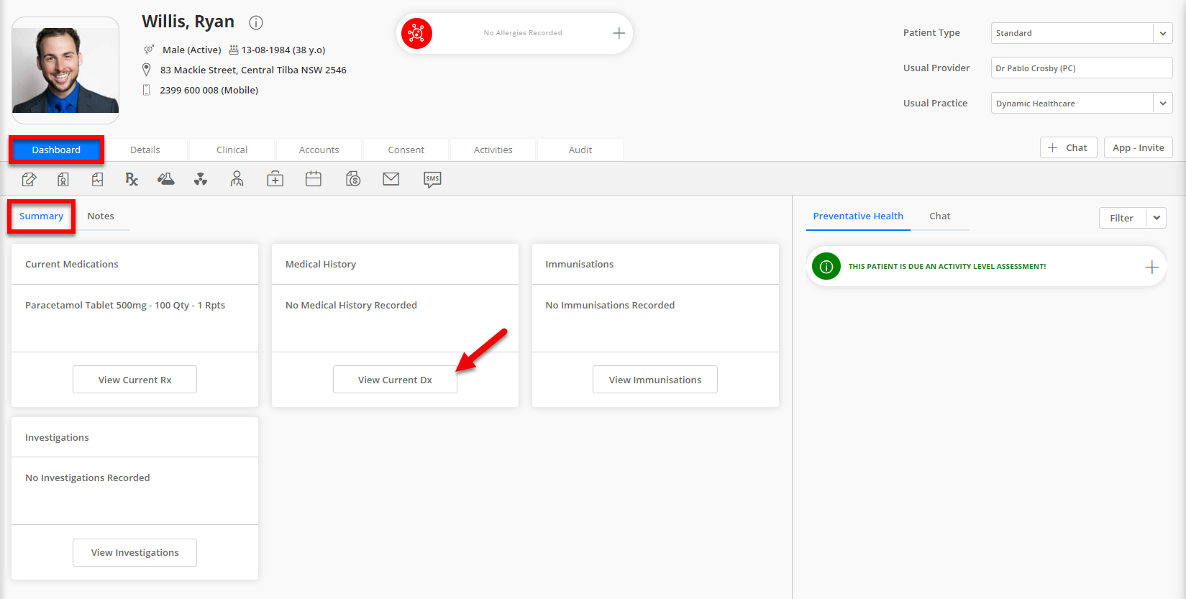Open the certificate document icon
This screenshot has height=599, width=1186.
click(63, 179)
